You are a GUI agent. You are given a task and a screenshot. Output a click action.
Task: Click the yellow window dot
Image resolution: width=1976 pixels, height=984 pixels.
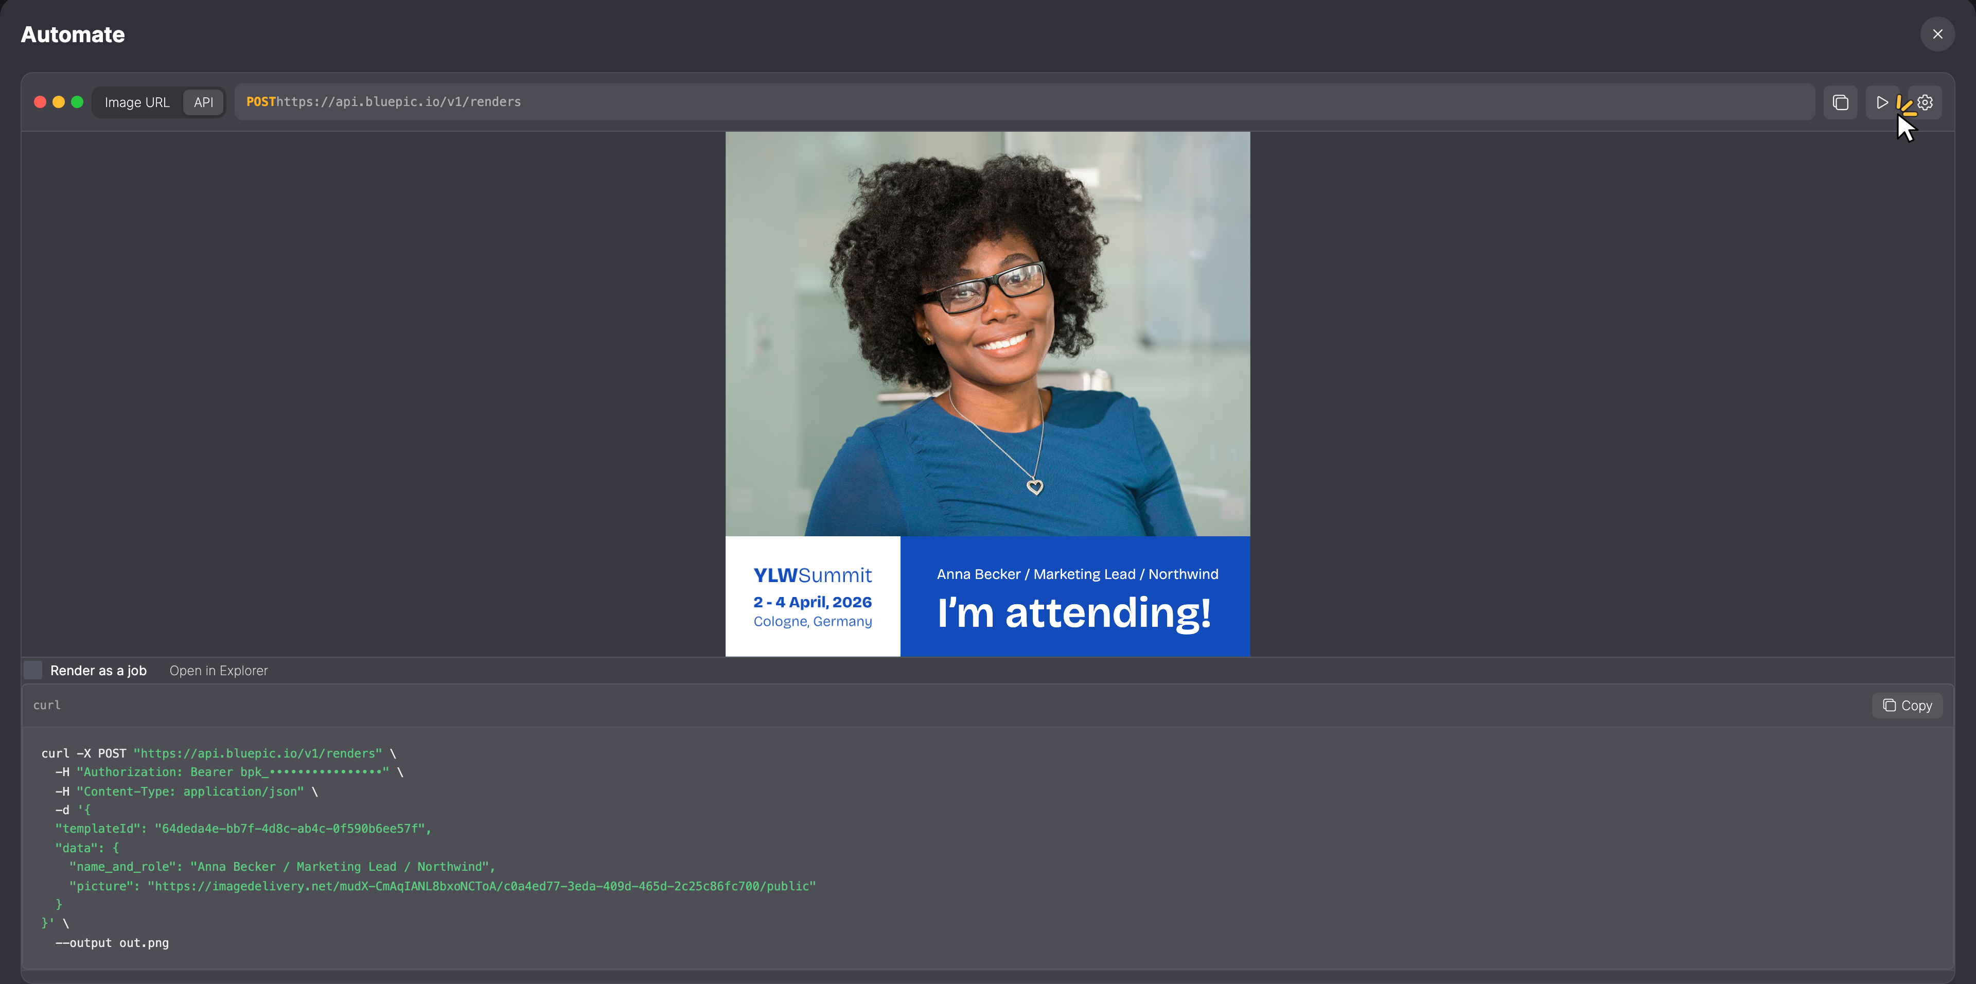(x=58, y=102)
